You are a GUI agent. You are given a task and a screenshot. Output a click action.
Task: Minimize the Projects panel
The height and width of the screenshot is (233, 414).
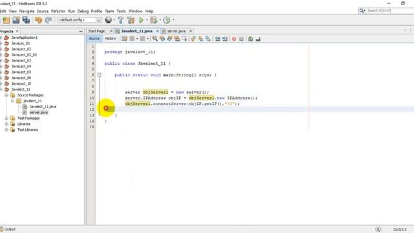pos(81,32)
